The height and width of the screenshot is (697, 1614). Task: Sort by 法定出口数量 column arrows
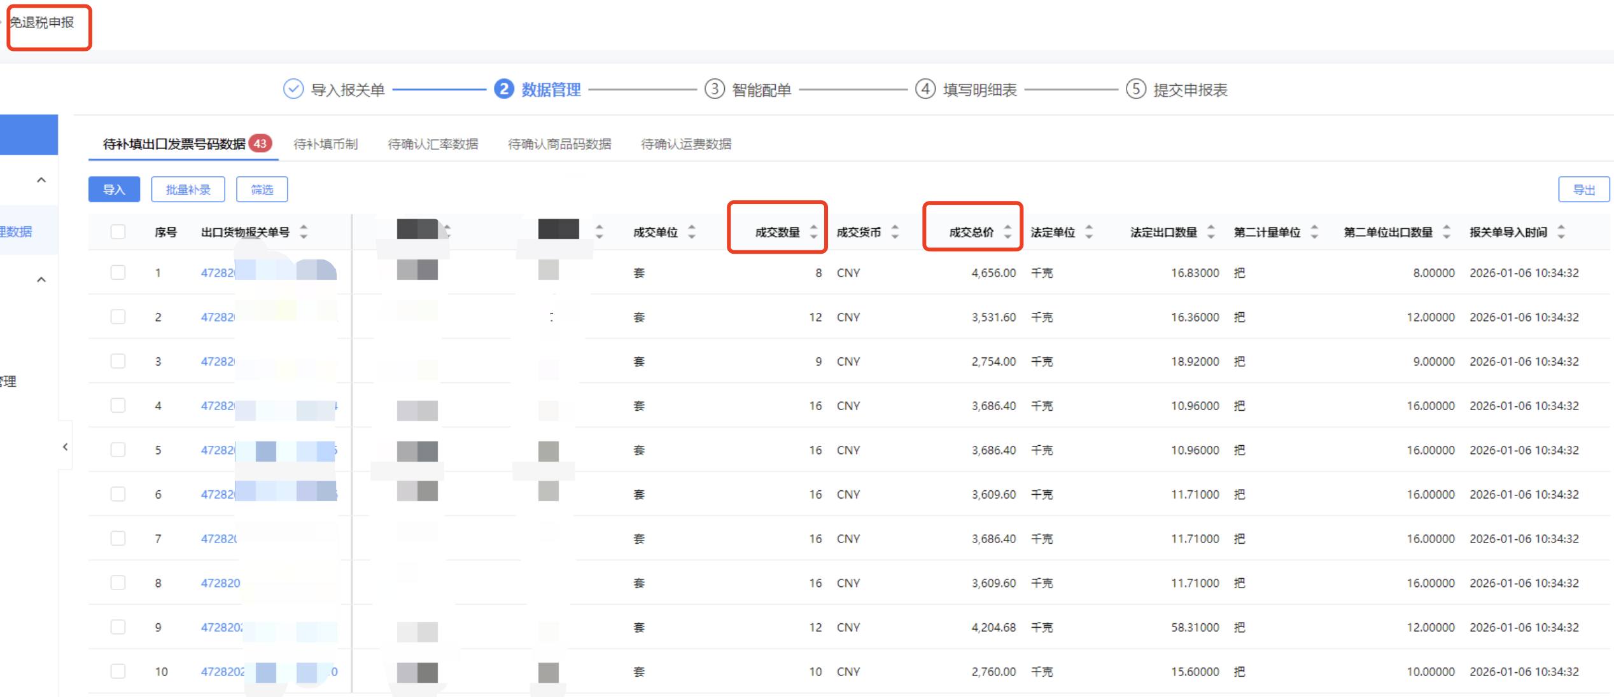[1210, 232]
